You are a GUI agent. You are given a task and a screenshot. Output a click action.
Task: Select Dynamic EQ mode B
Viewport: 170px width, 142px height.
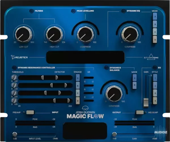click(155, 24)
